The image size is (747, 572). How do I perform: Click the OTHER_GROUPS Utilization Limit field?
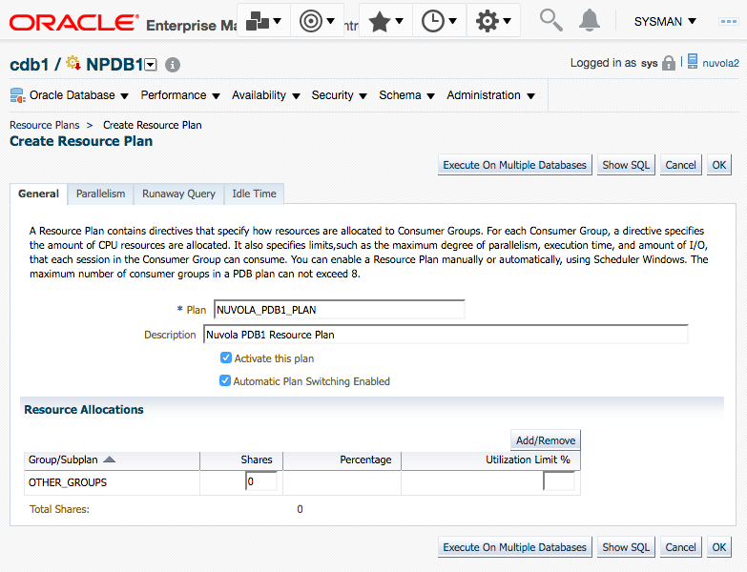click(559, 481)
